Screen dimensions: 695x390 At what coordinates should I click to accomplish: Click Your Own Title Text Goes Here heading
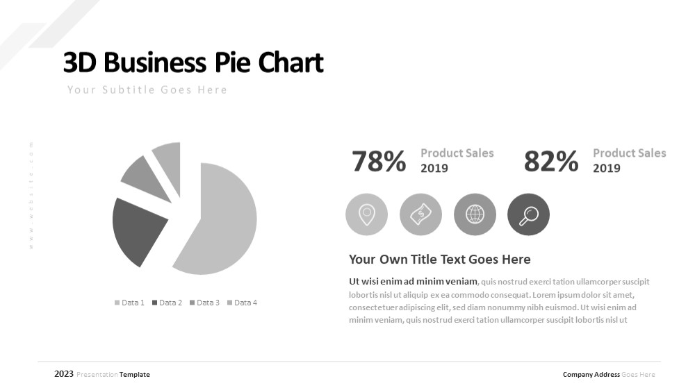click(x=440, y=260)
